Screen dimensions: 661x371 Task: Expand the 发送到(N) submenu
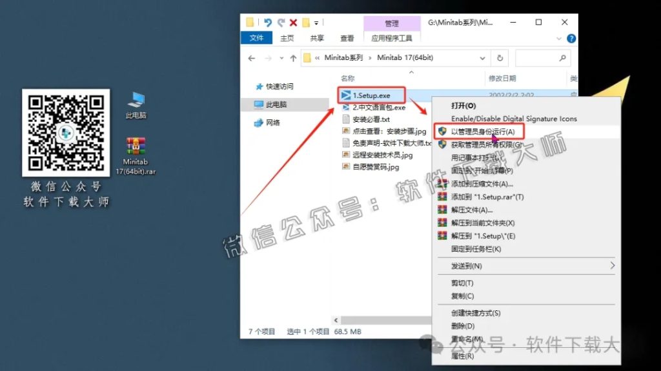tap(527, 266)
